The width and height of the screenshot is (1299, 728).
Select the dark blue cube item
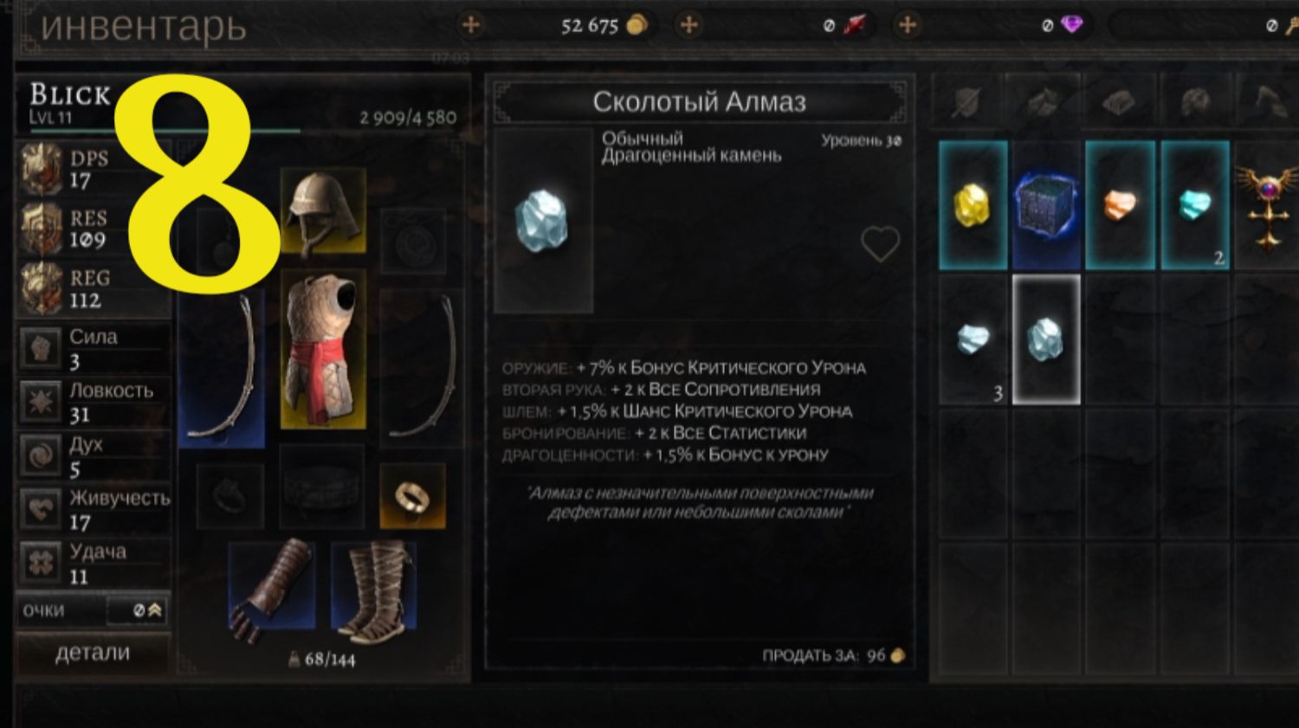[x=1046, y=205]
